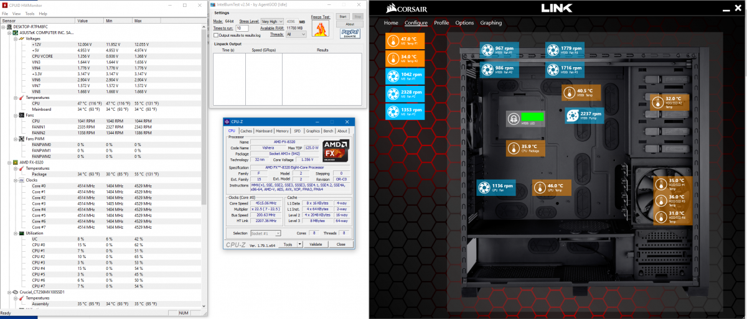Click H100i Temp thermometer icon (40.5 °C)
Image resolution: width=747 pixels, height=319 pixels.
569,93
